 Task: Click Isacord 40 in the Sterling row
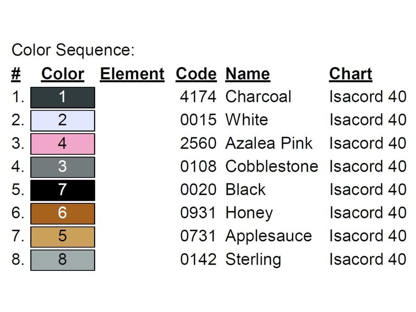click(x=368, y=259)
